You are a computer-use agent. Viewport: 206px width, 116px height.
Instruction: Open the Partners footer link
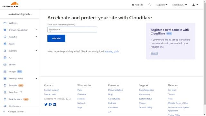tap(112, 103)
